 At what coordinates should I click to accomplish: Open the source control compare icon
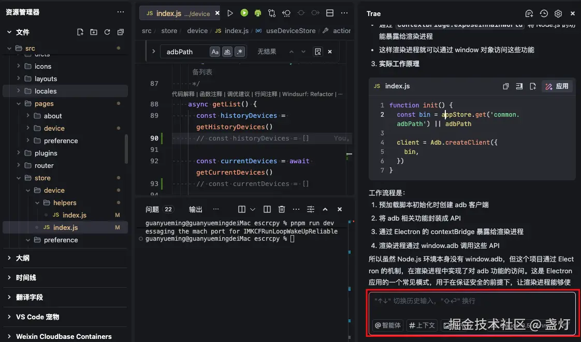pos(272,13)
